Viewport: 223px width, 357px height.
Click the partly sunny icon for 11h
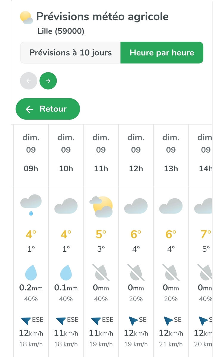(x=101, y=206)
